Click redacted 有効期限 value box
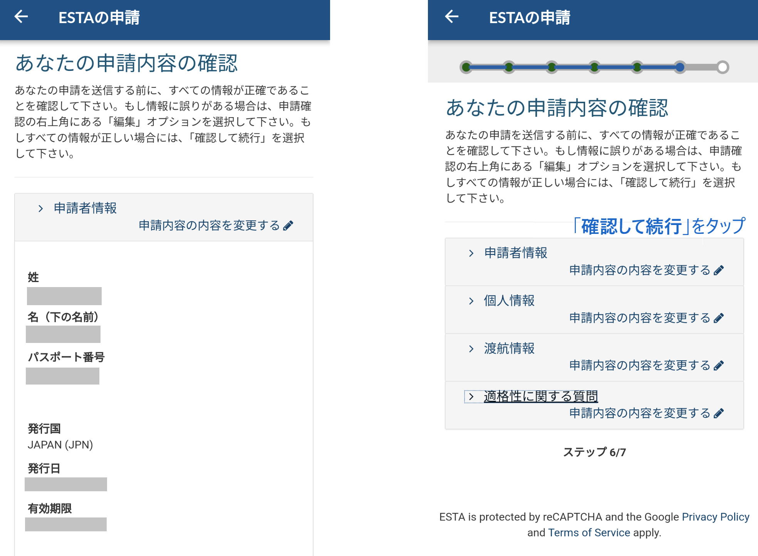 point(66,524)
